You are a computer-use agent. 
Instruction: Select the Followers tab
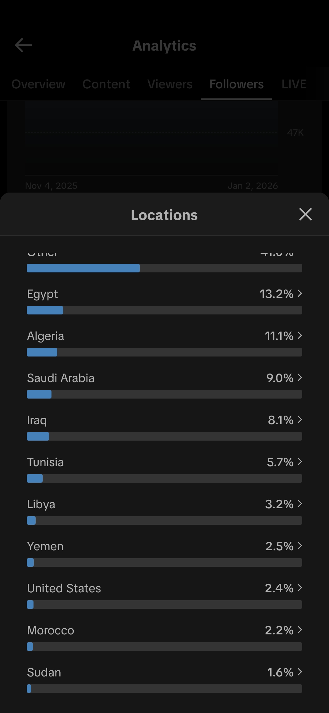click(x=236, y=84)
